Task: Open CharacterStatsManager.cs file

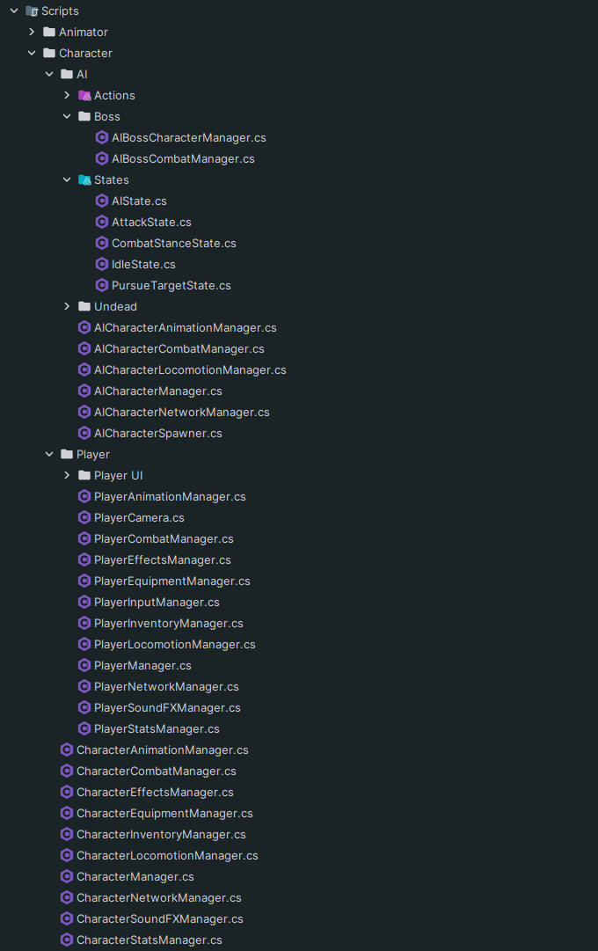Action: pos(149,940)
